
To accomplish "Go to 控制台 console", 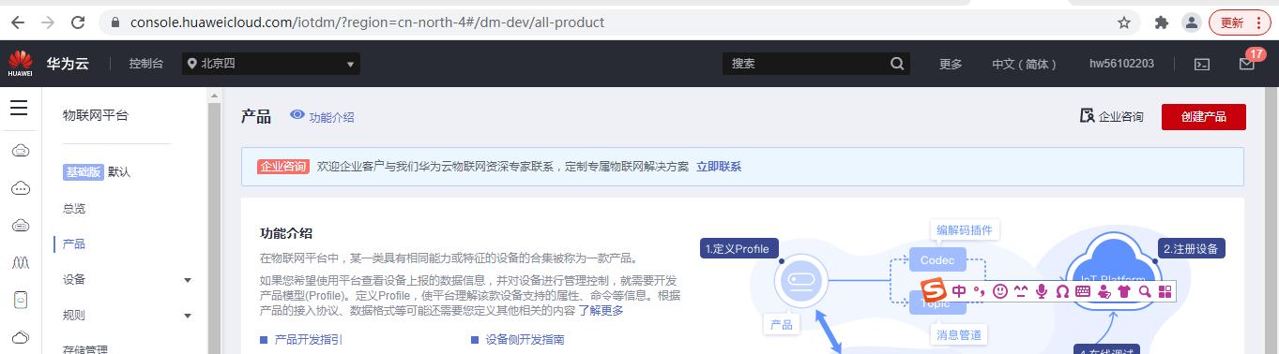I will (x=146, y=64).
